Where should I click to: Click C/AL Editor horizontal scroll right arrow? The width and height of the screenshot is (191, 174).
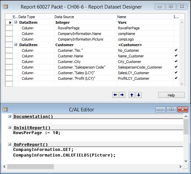[180, 166]
